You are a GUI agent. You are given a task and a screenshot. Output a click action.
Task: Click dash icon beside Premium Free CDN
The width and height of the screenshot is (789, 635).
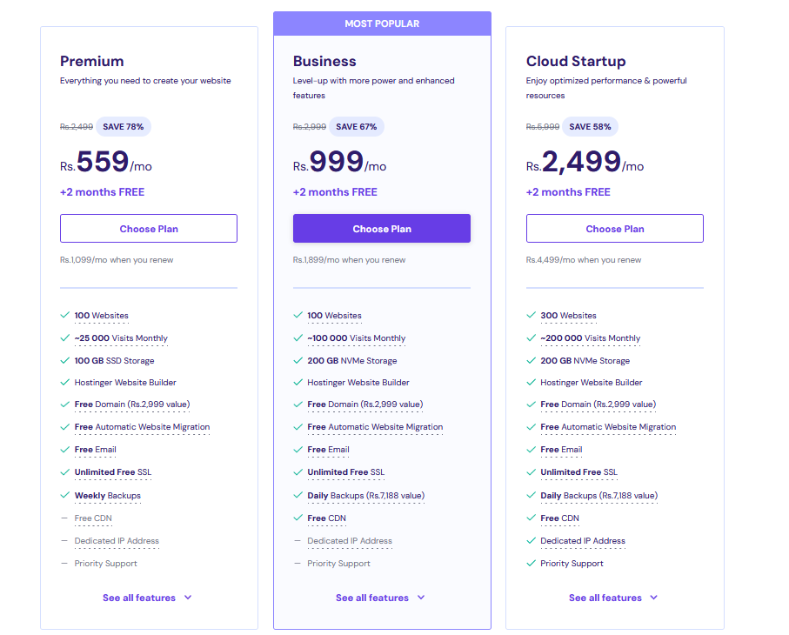tap(65, 518)
